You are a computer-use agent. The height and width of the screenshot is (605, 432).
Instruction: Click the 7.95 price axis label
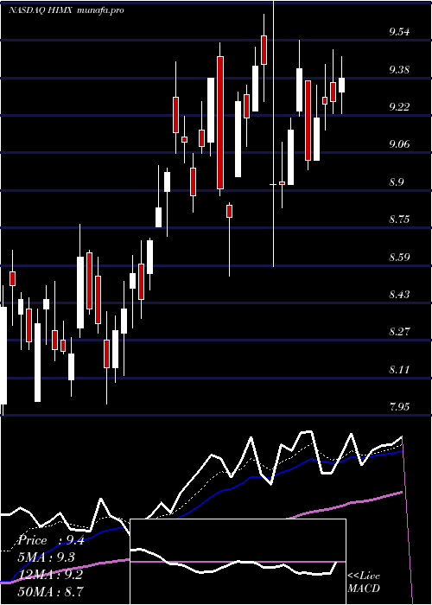[x=399, y=407]
